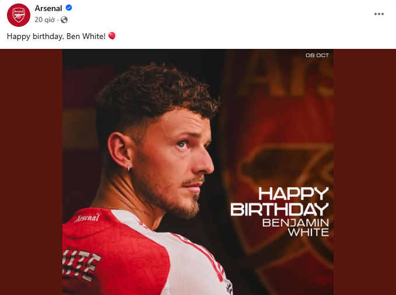Image resolution: width=396 pixels, height=295 pixels.
Task: Click the "BENJAMIN WHITE" name text
Action: pyautogui.click(x=296, y=228)
